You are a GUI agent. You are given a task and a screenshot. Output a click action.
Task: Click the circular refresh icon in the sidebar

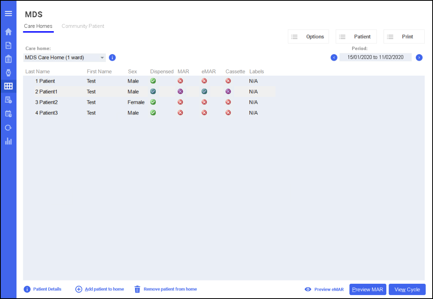point(8,127)
